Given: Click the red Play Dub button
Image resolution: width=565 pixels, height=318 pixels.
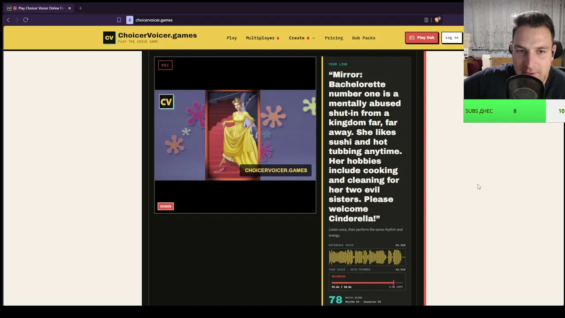Looking at the screenshot, I should coord(422,38).
